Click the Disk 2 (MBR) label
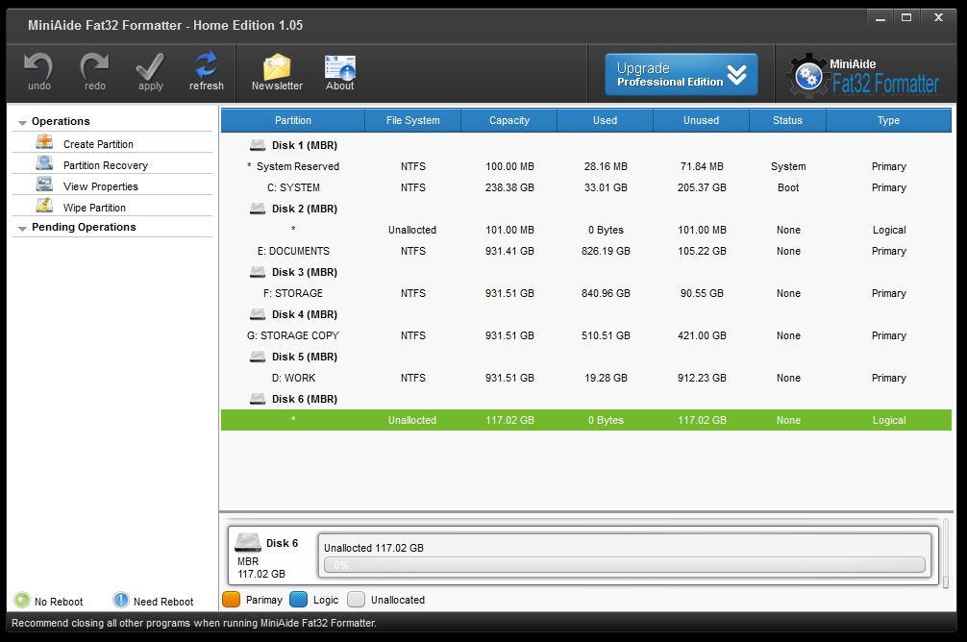 pos(305,210)
